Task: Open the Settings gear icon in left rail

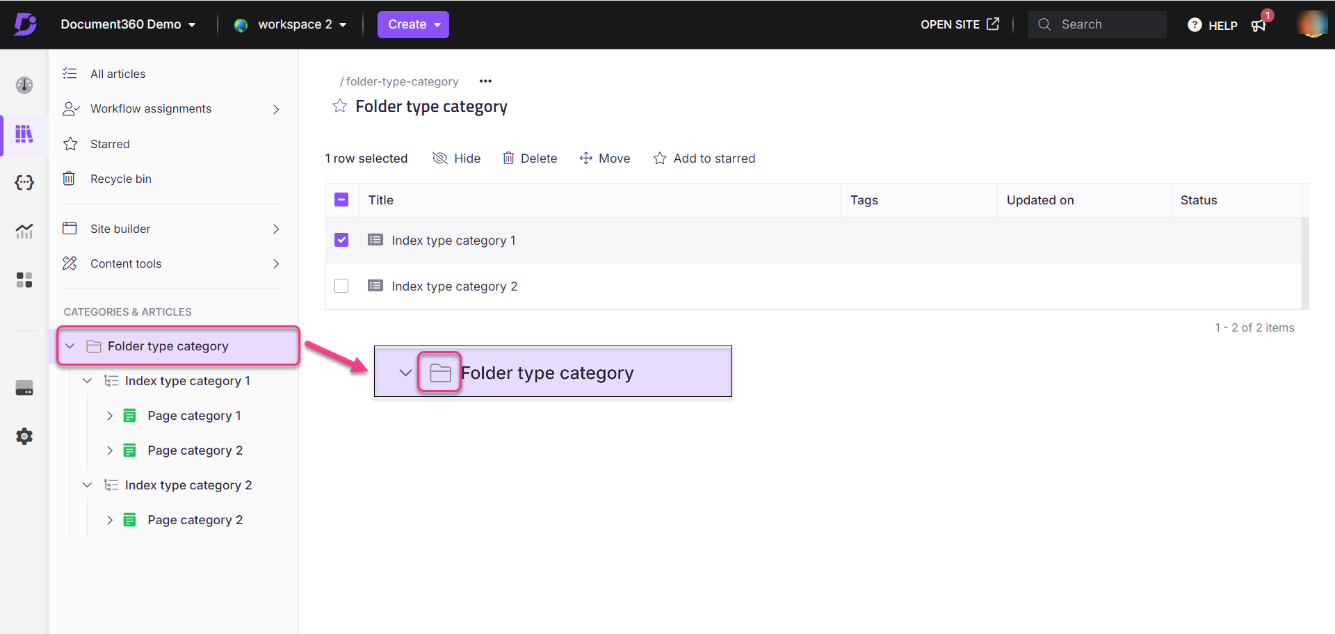Action: pos(24,437)
